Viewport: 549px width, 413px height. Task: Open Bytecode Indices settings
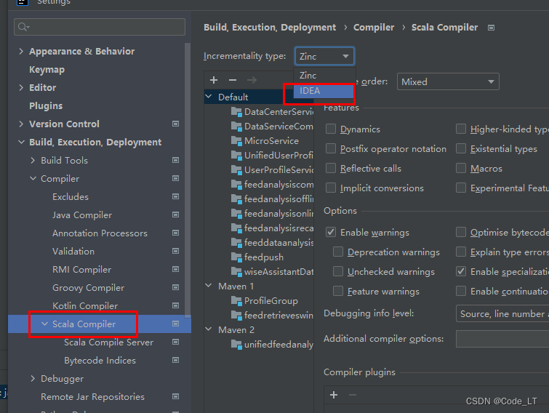pyautogui.click(x=100, y=361)
